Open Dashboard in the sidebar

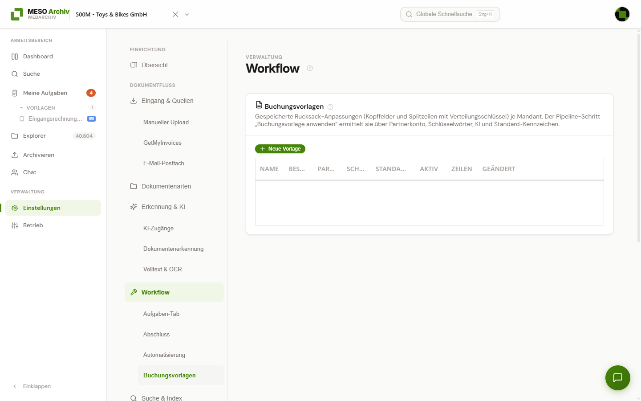tap(53, 57)
